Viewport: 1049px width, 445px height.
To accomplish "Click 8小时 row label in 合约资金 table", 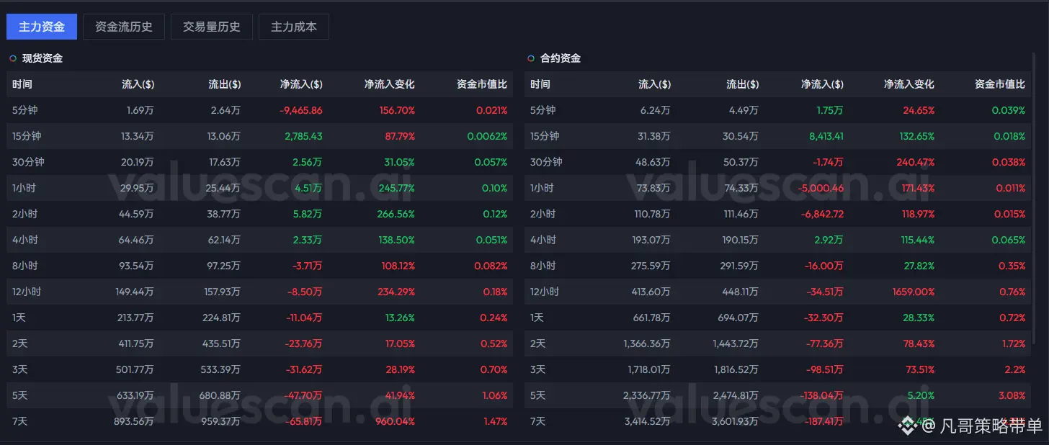I will point(543,266).
